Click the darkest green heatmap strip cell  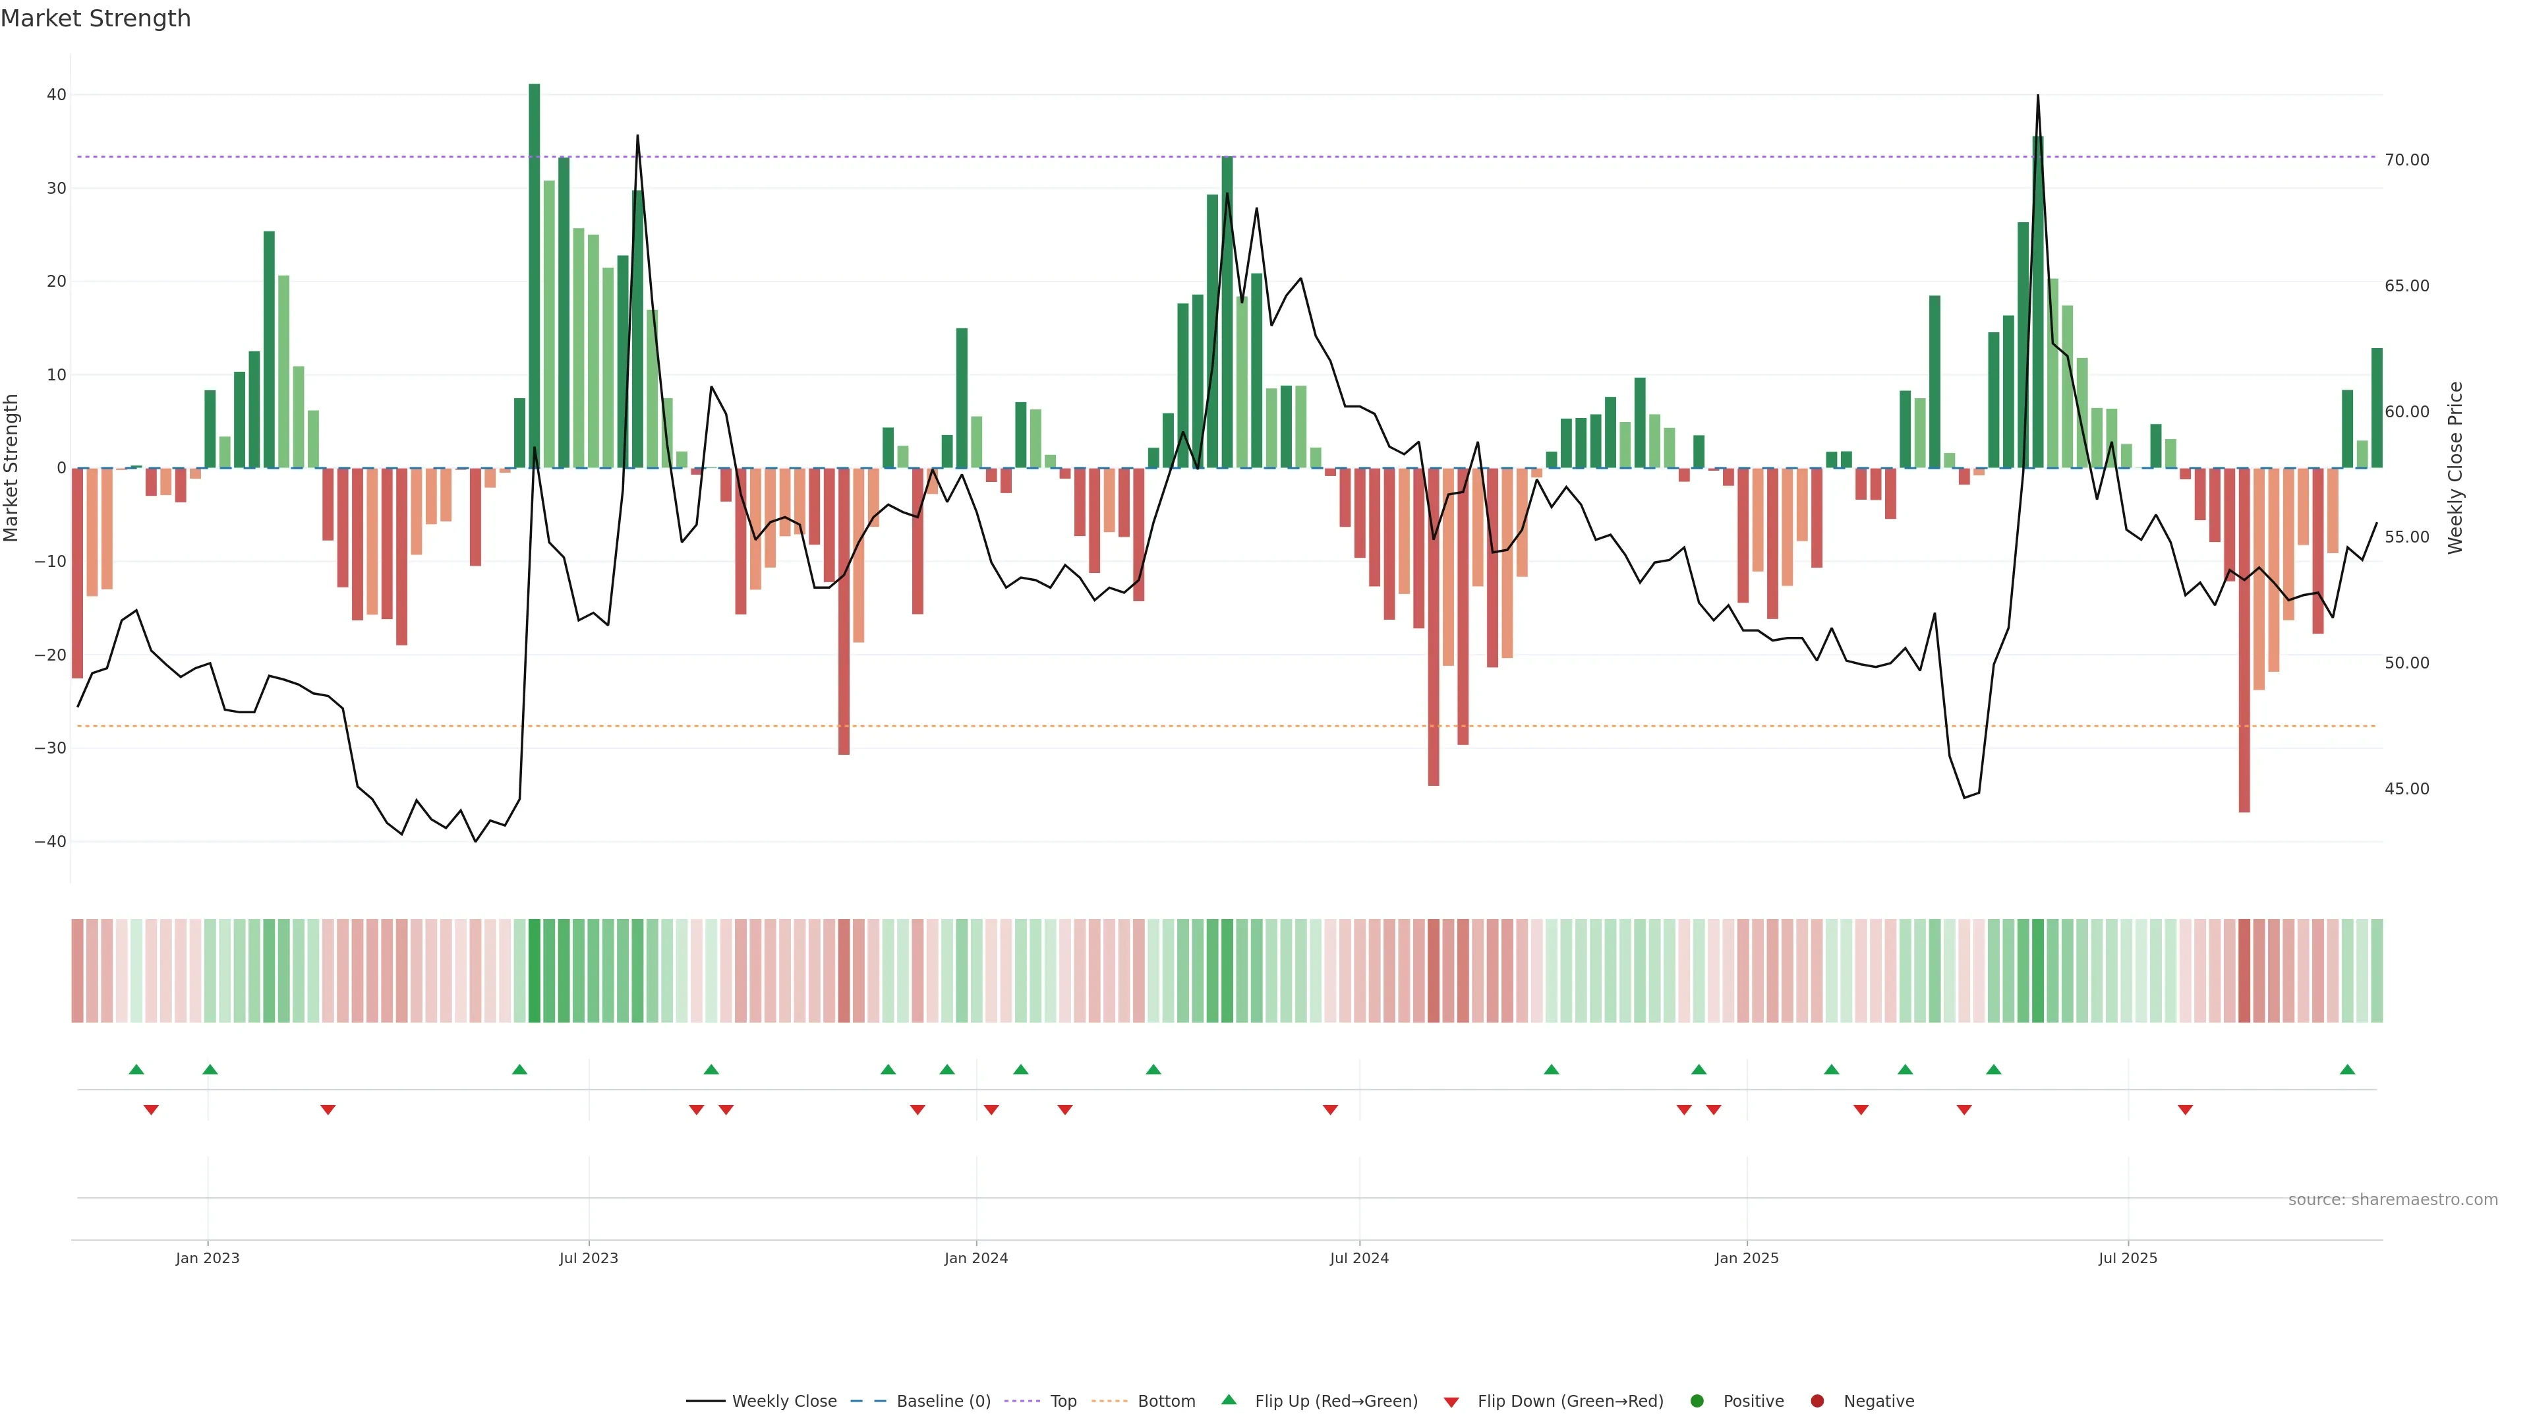(535, 971)
